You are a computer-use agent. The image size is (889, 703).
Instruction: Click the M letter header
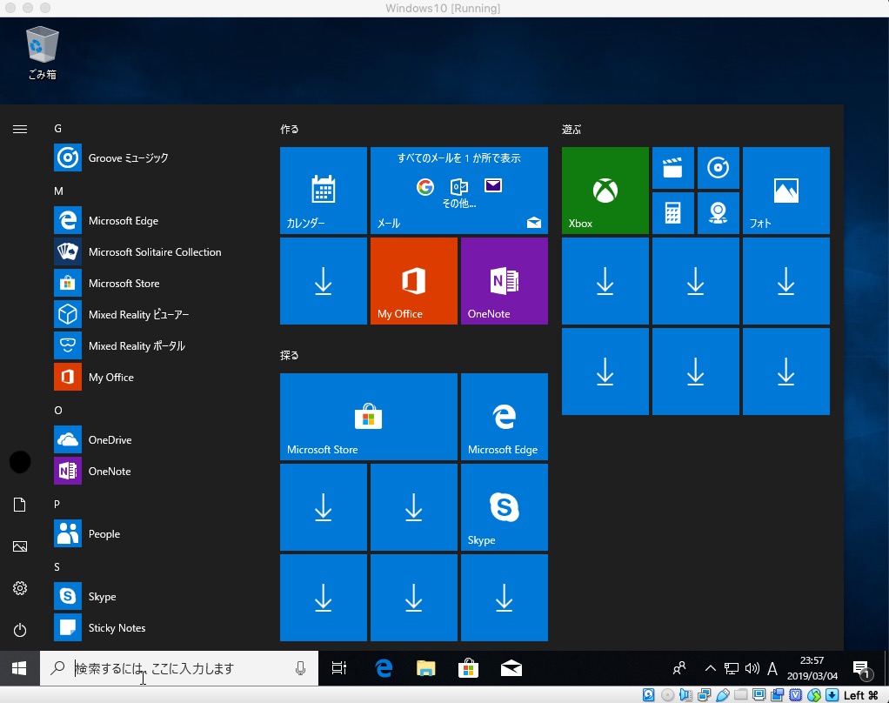[58, 191]
